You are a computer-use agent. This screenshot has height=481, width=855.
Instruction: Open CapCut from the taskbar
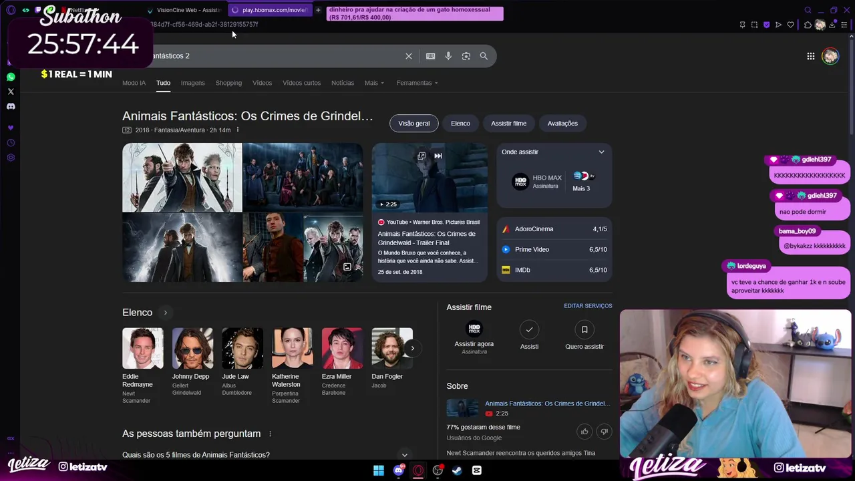[477, 470]
